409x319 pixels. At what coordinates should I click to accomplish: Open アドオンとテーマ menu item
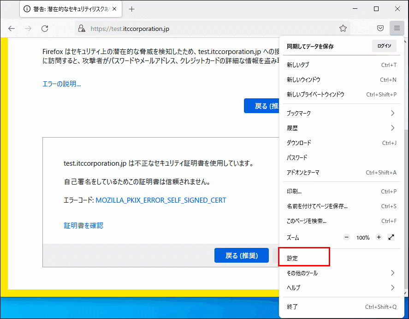pyautogui.click(x=341, y=173)
